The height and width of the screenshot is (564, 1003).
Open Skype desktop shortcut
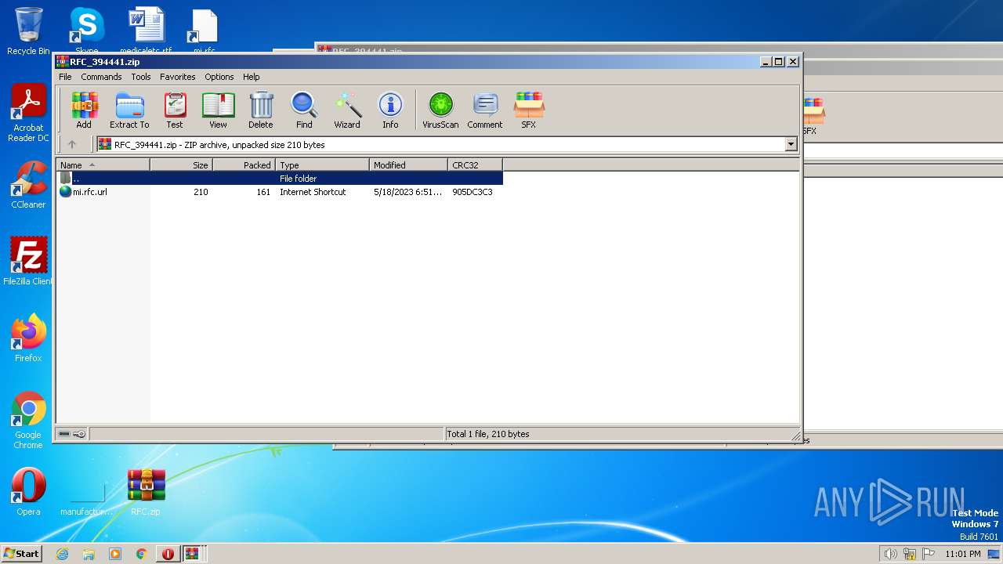click(86, 31)
